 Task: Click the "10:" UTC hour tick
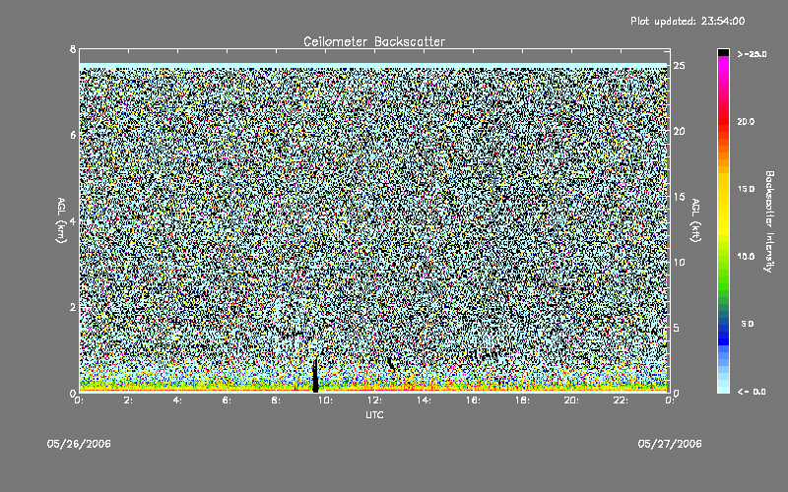tap(325, 400)
